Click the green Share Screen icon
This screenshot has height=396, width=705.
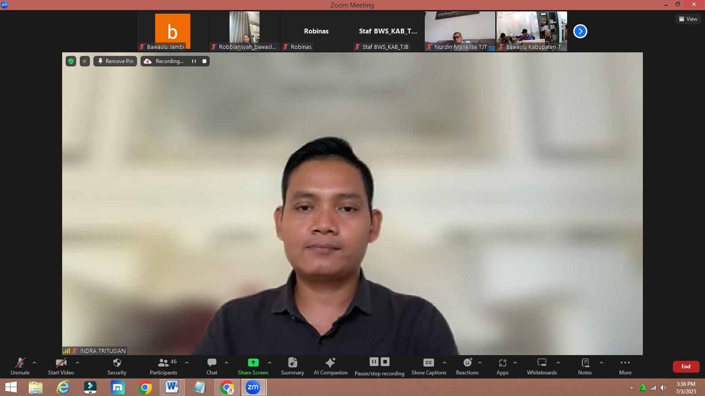[x=253, y=363]
